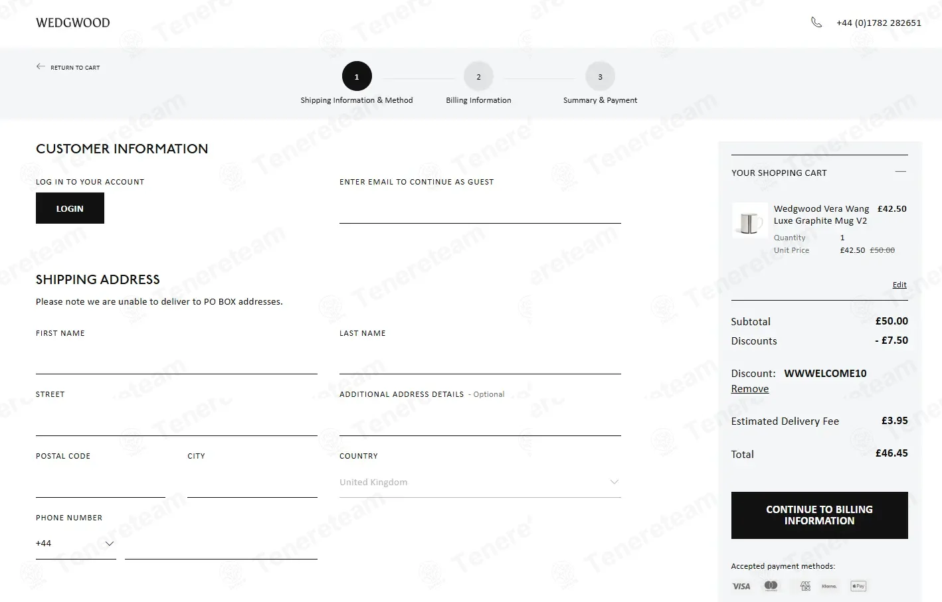Viewport: 942px width, 602px height.
Task: Focus the Additional Address Details field
Action: [x=480, y=423]
